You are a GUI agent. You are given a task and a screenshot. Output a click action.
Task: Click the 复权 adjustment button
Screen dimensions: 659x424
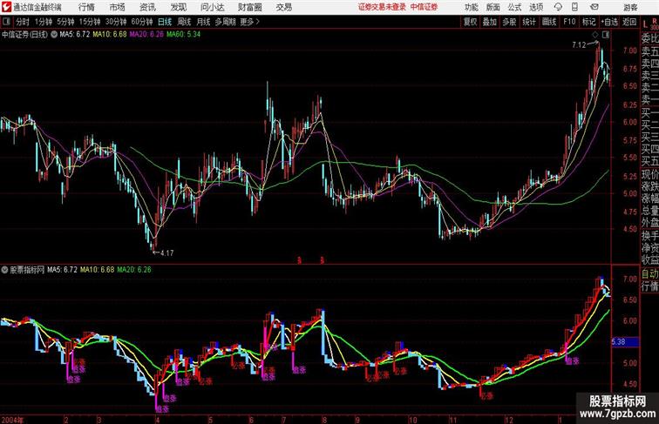pyautogui.click(x=470, y=22)
